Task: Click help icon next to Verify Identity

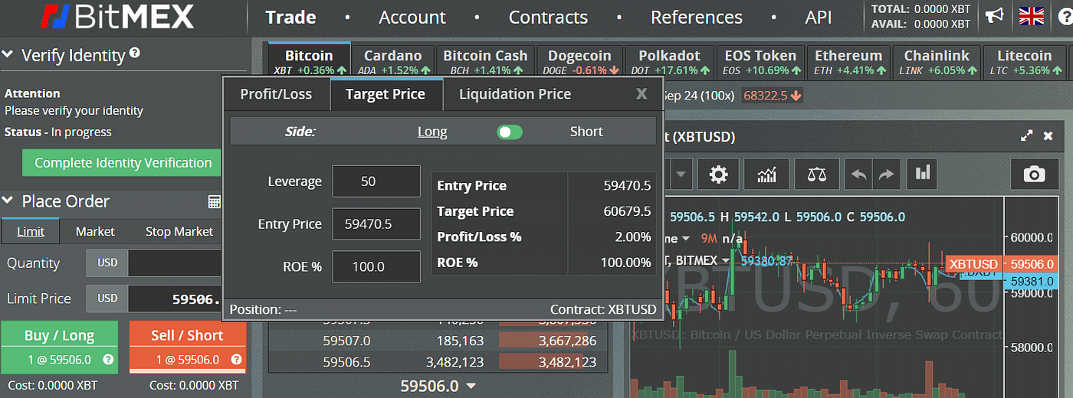Action: [x=135, y=53]
